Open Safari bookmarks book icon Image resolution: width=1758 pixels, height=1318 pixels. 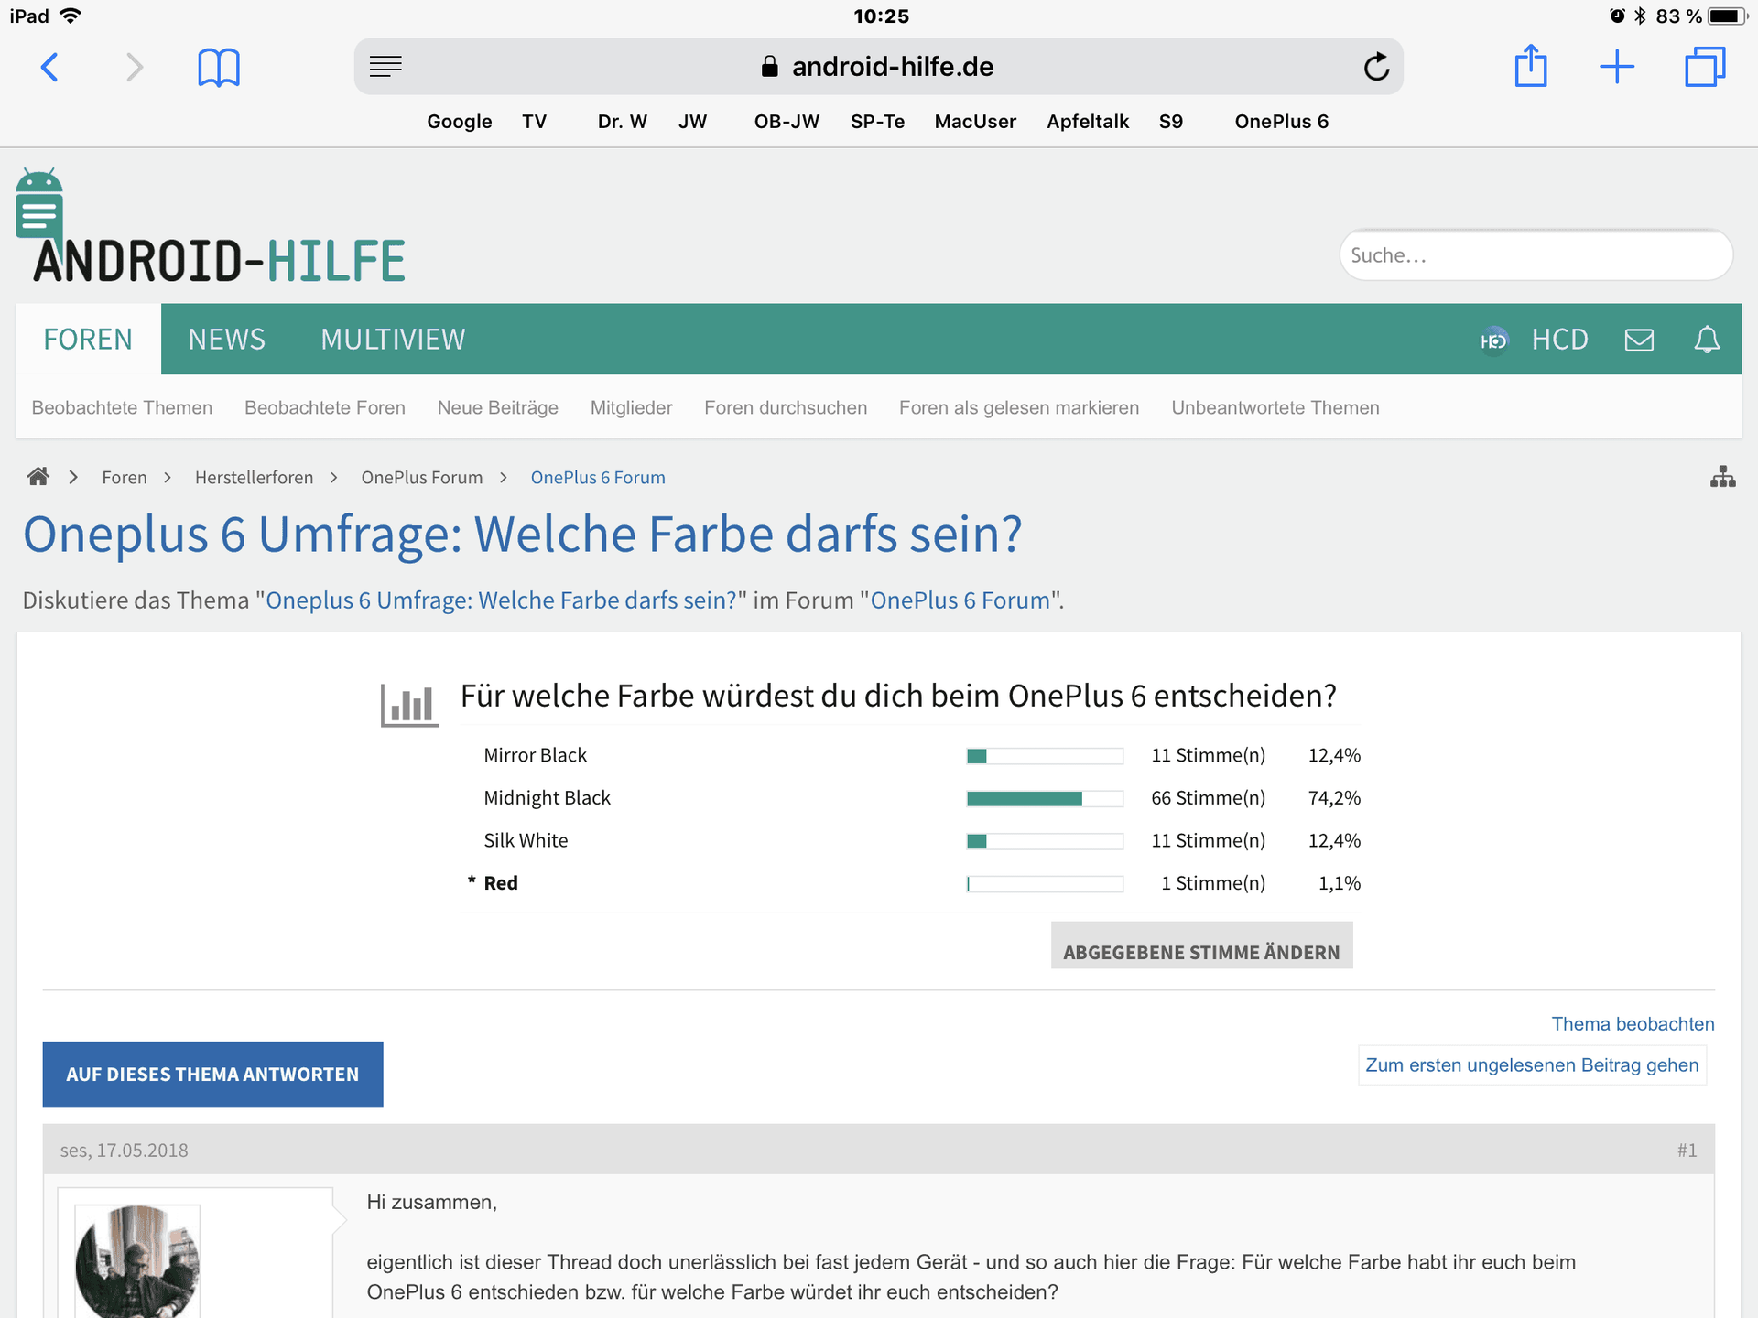219,67
